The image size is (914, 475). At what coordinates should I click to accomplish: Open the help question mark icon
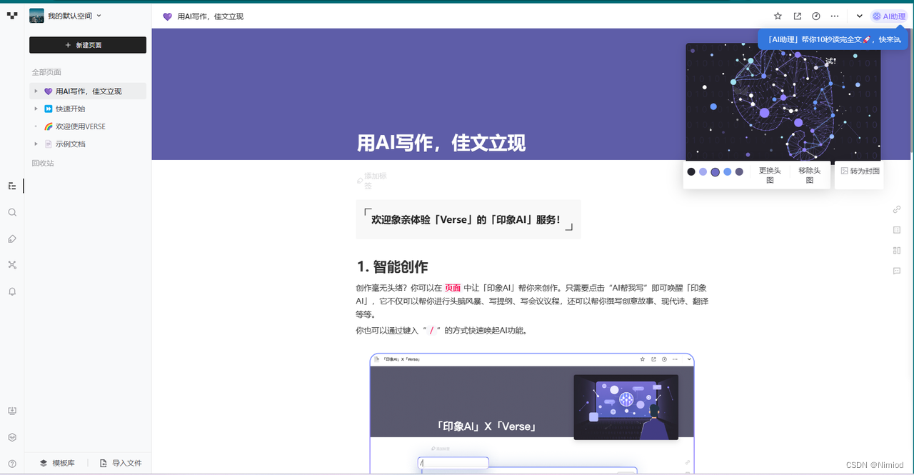pyautogui.click(x=12, y=463)
